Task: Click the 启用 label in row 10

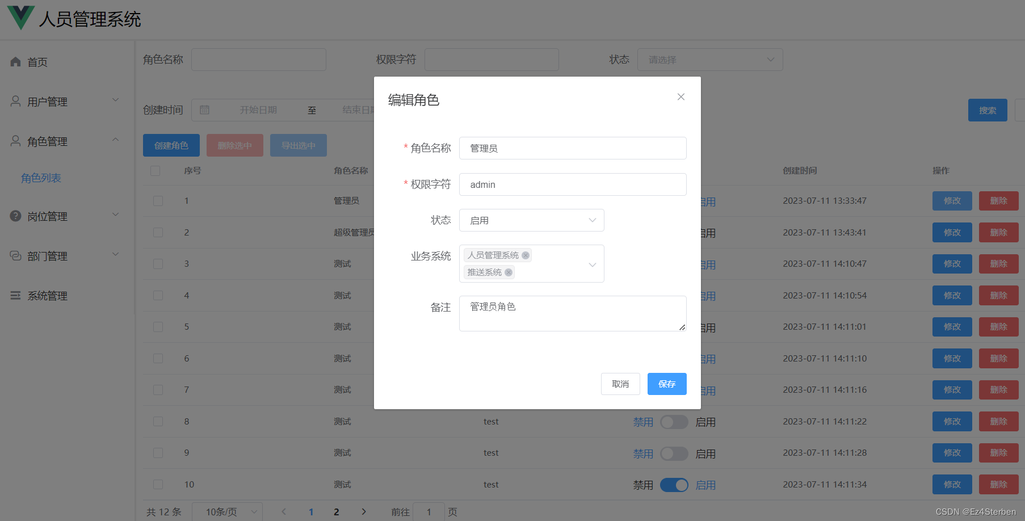Action: [x=705, y=485]
